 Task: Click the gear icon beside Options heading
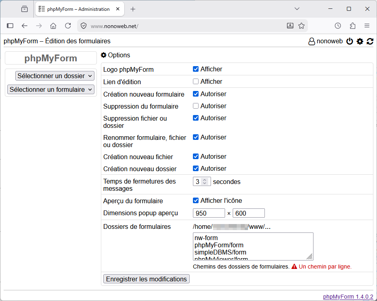coord(104,55)
